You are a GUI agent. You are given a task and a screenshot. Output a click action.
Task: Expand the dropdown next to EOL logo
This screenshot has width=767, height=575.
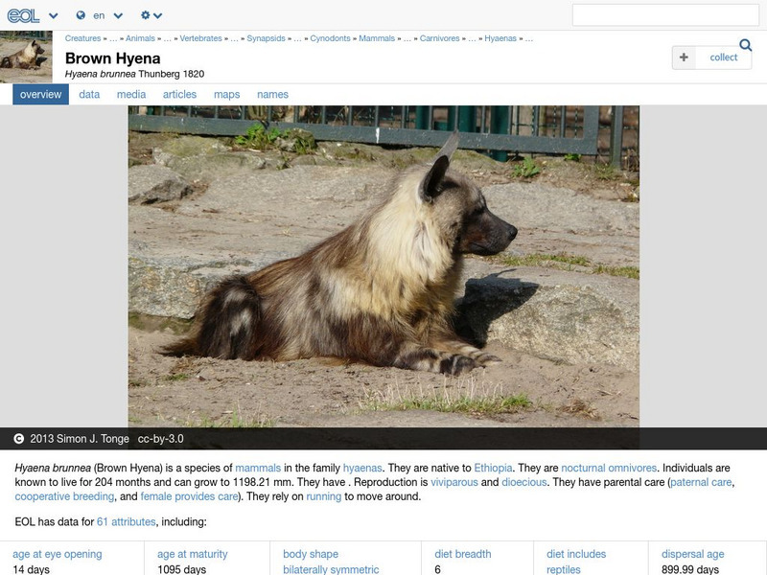(x=52, y=15)
